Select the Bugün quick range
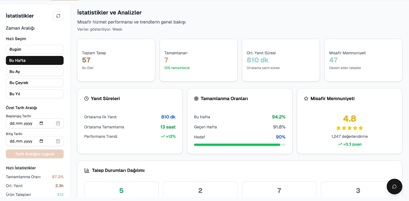The height and width of the screenshot is (201, 409). [35, 49]
